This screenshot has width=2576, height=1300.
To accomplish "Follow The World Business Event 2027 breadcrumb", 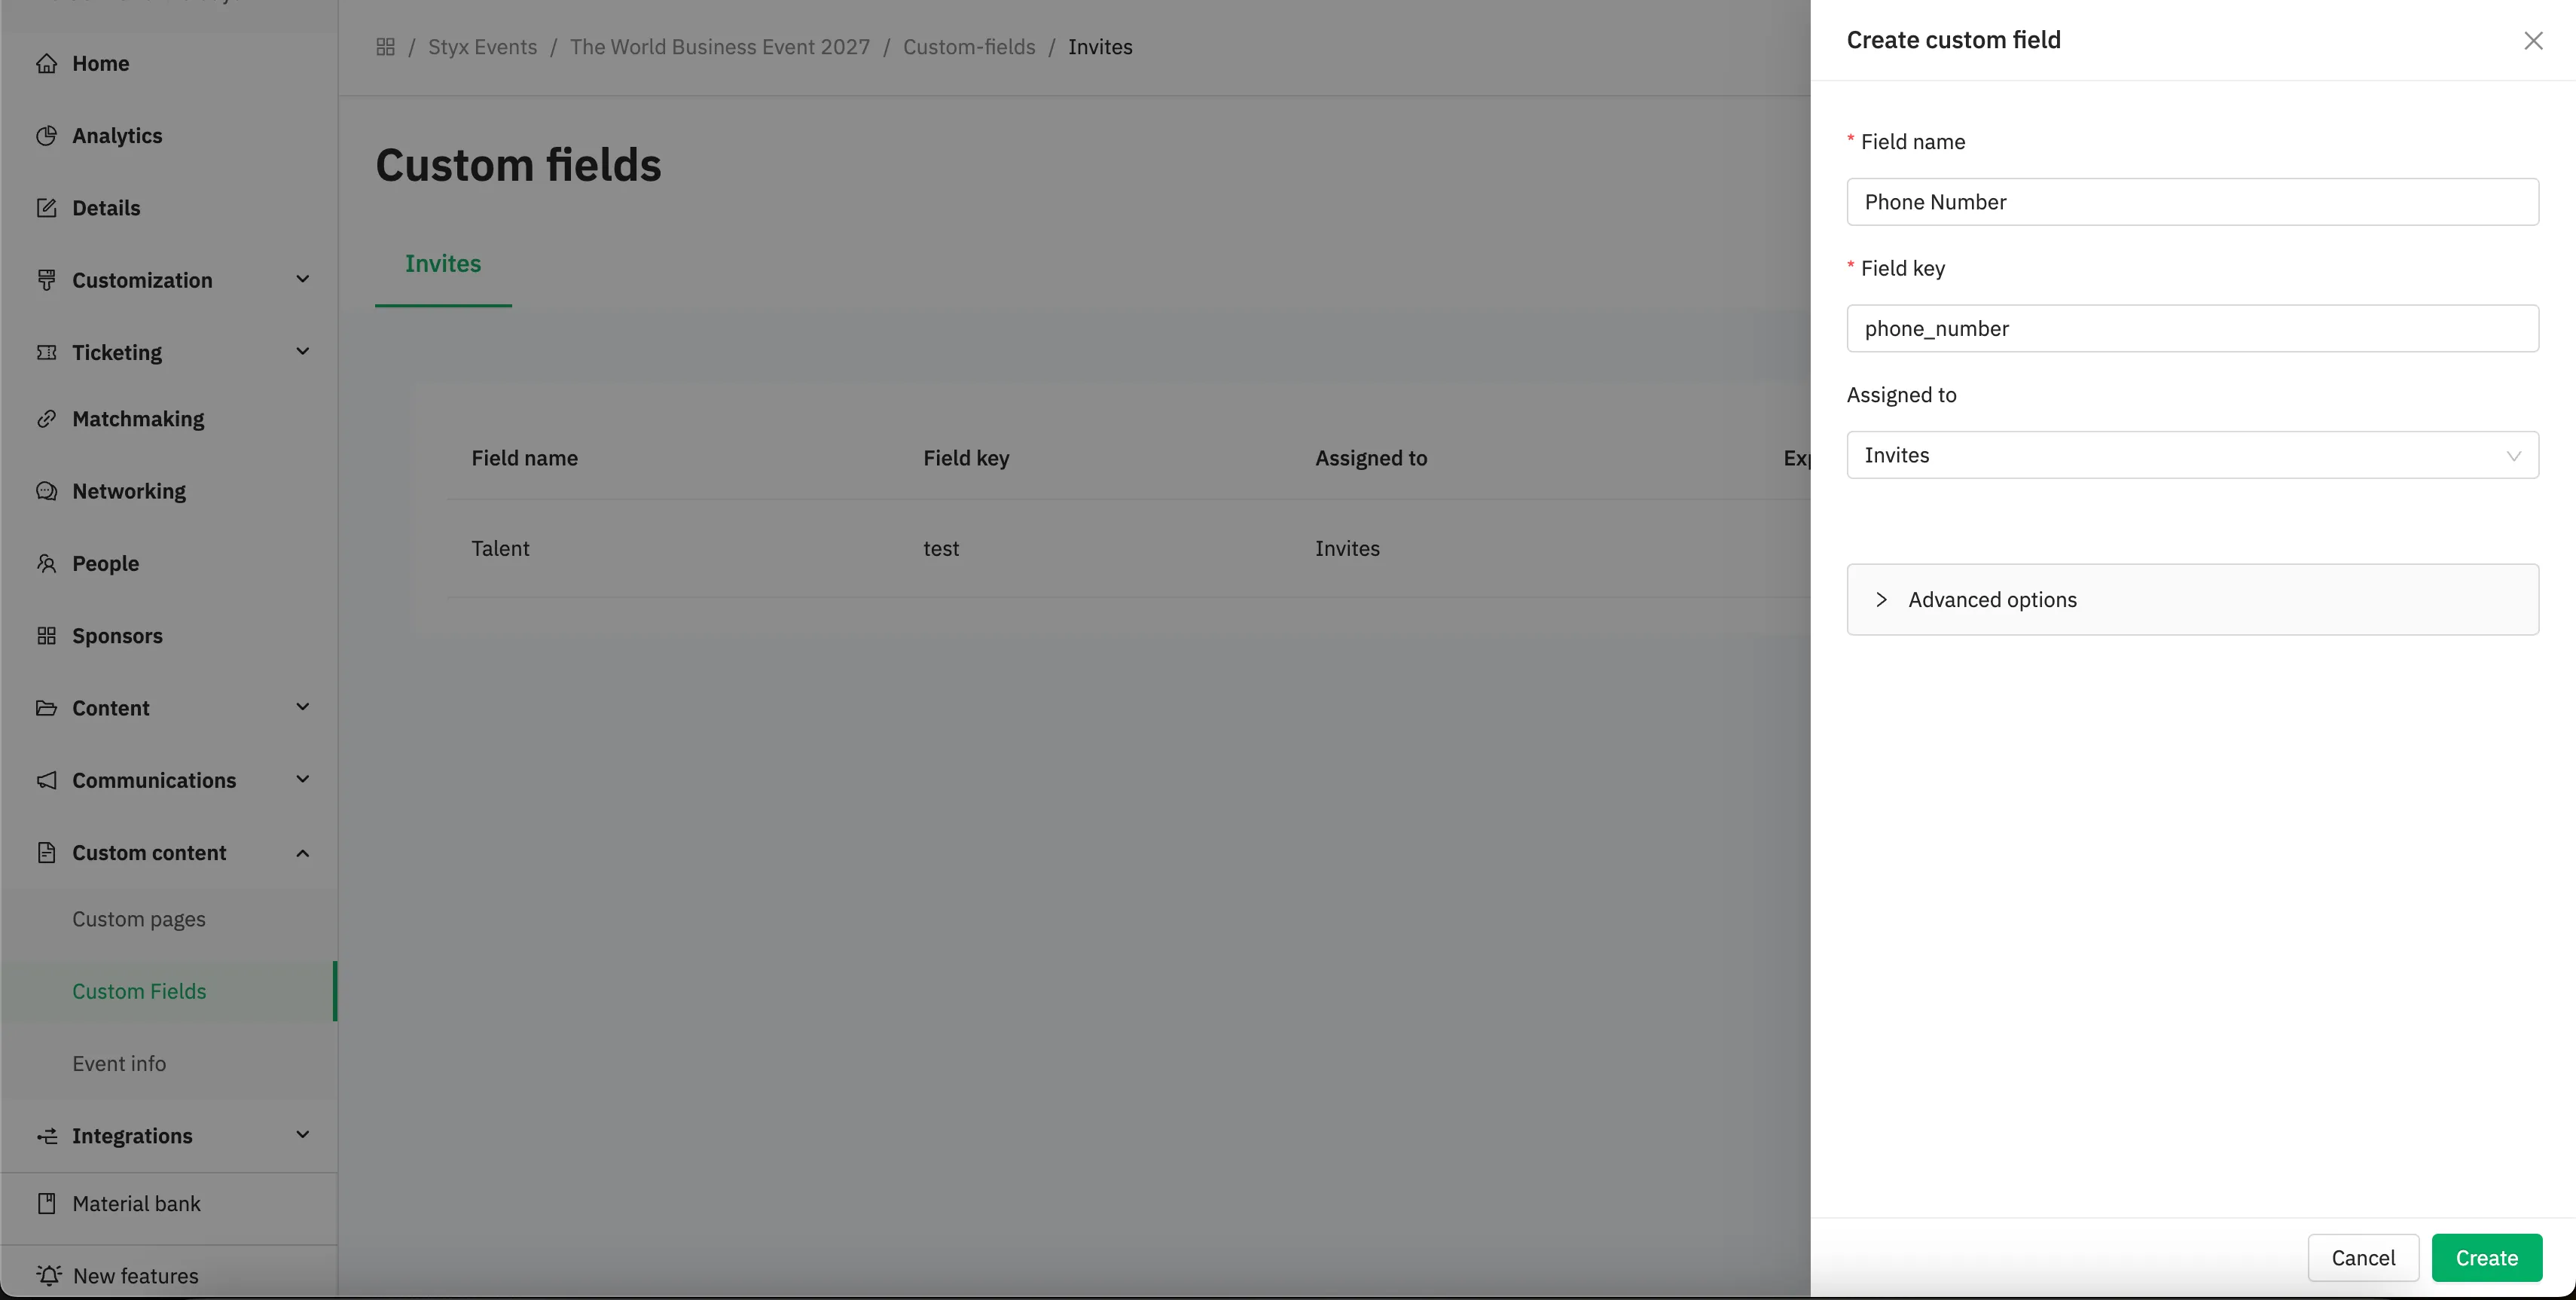I will (720, 47).
